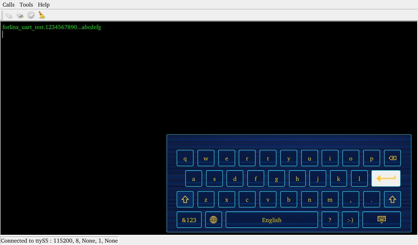418x245 pixels.
Task: Open the Help menu
Action: click(44, 4)
